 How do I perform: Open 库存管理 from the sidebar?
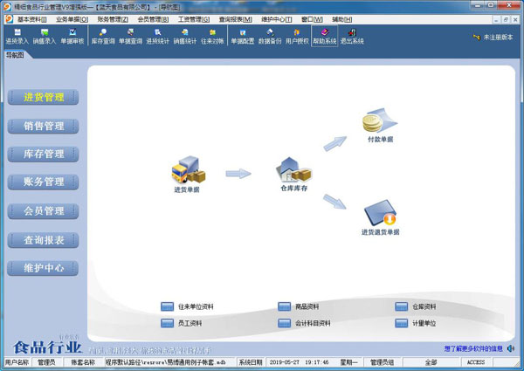(44, 154)
